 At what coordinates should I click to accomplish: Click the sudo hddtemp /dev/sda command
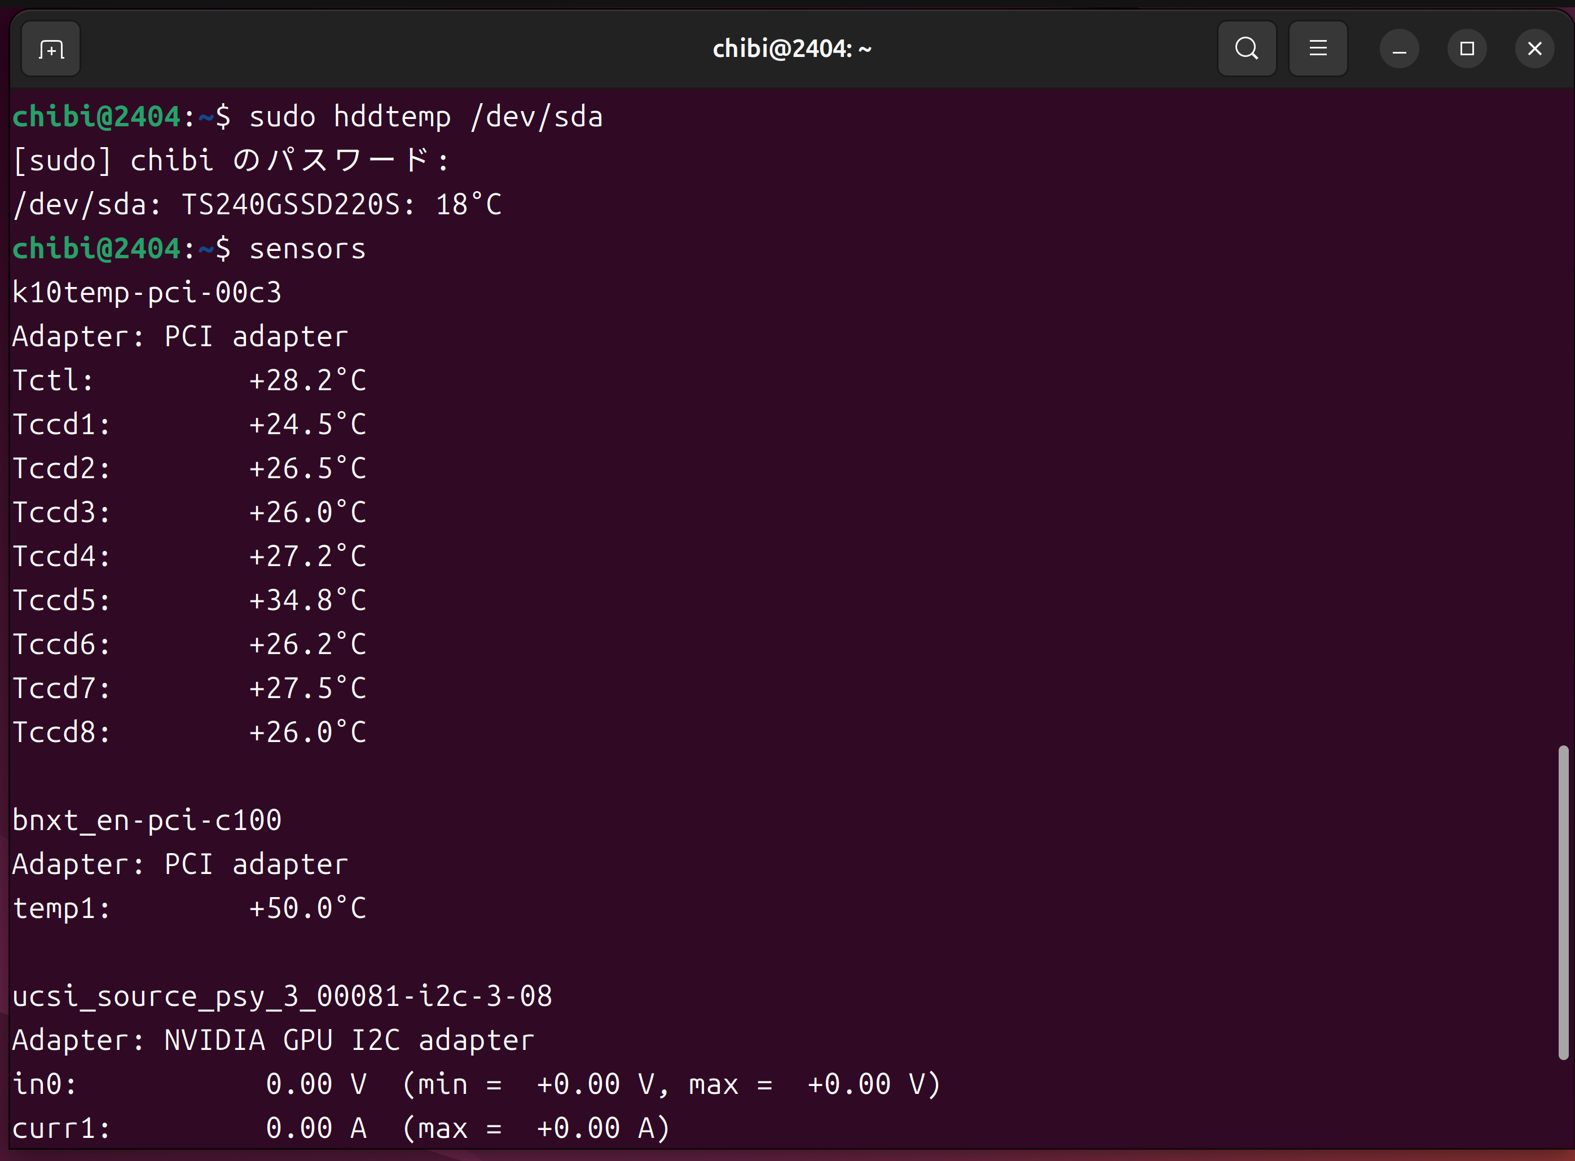point(425,117)
